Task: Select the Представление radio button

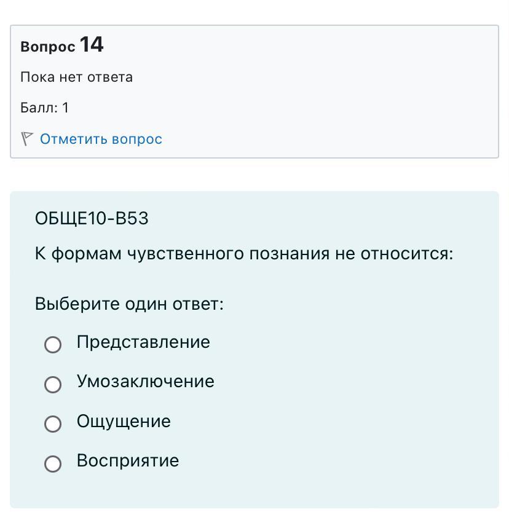Action: point(53,345)
